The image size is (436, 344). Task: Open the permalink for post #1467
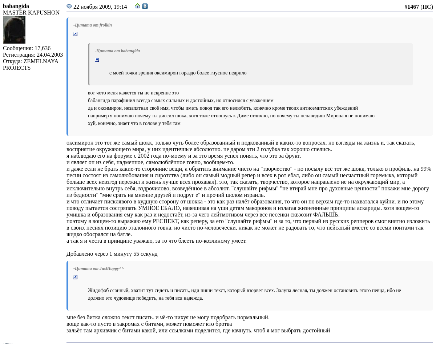(411, 7)
